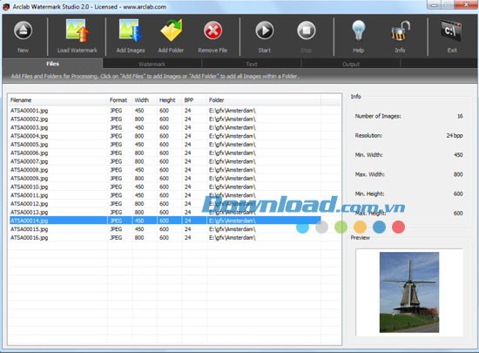Click the Resolution value 24 bpp
479x353 pixels.
(455, 135)
